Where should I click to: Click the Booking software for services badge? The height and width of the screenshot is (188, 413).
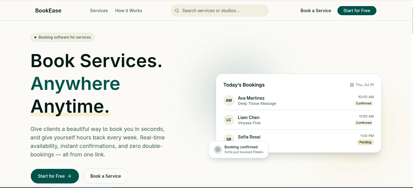(x=62, y=37)
